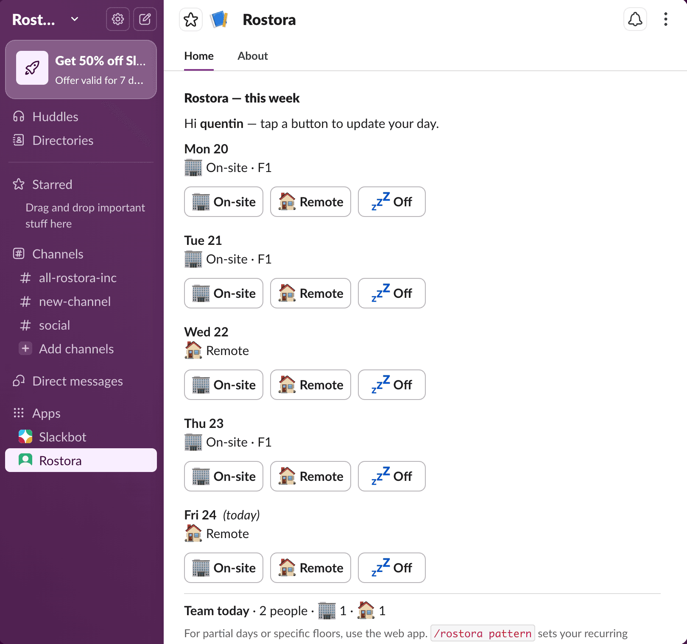This screenshot has height=644, width=687.
Task: Open the all-rostora-inc channel
Action: (81, 278)
